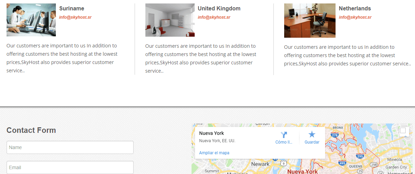Click the Interstate 278 shield on map
Screen dimensions: 415x174
click(x=334, y=135)
